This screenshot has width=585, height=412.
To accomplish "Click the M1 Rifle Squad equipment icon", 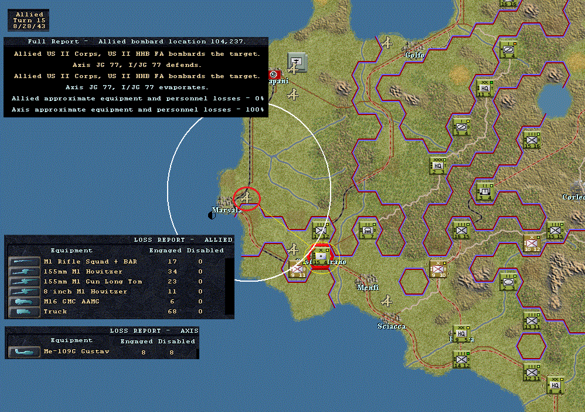I will pyautogui.click(x=24, y=262).
